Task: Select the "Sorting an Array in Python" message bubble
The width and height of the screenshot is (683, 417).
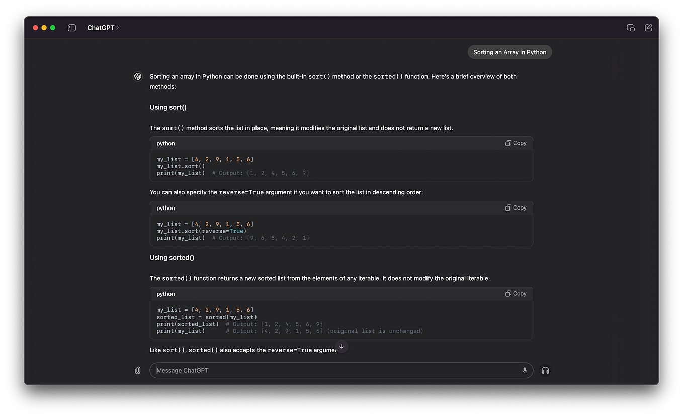Action: (509, 52)
